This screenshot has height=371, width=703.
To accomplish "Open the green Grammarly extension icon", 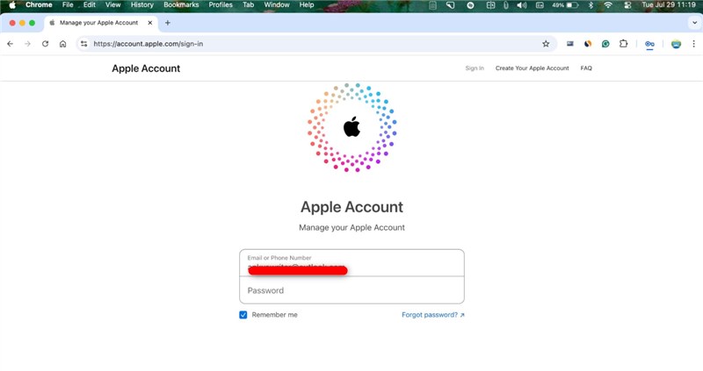I will tap(605, 44).
